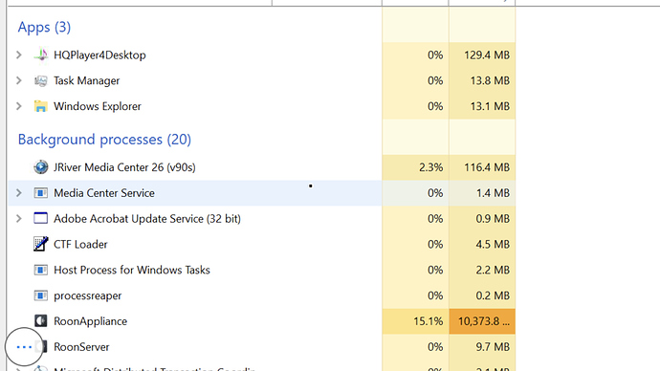Expand the Media Center Service entry
This screenshot has height=371, width=660.
click(19, 193)
